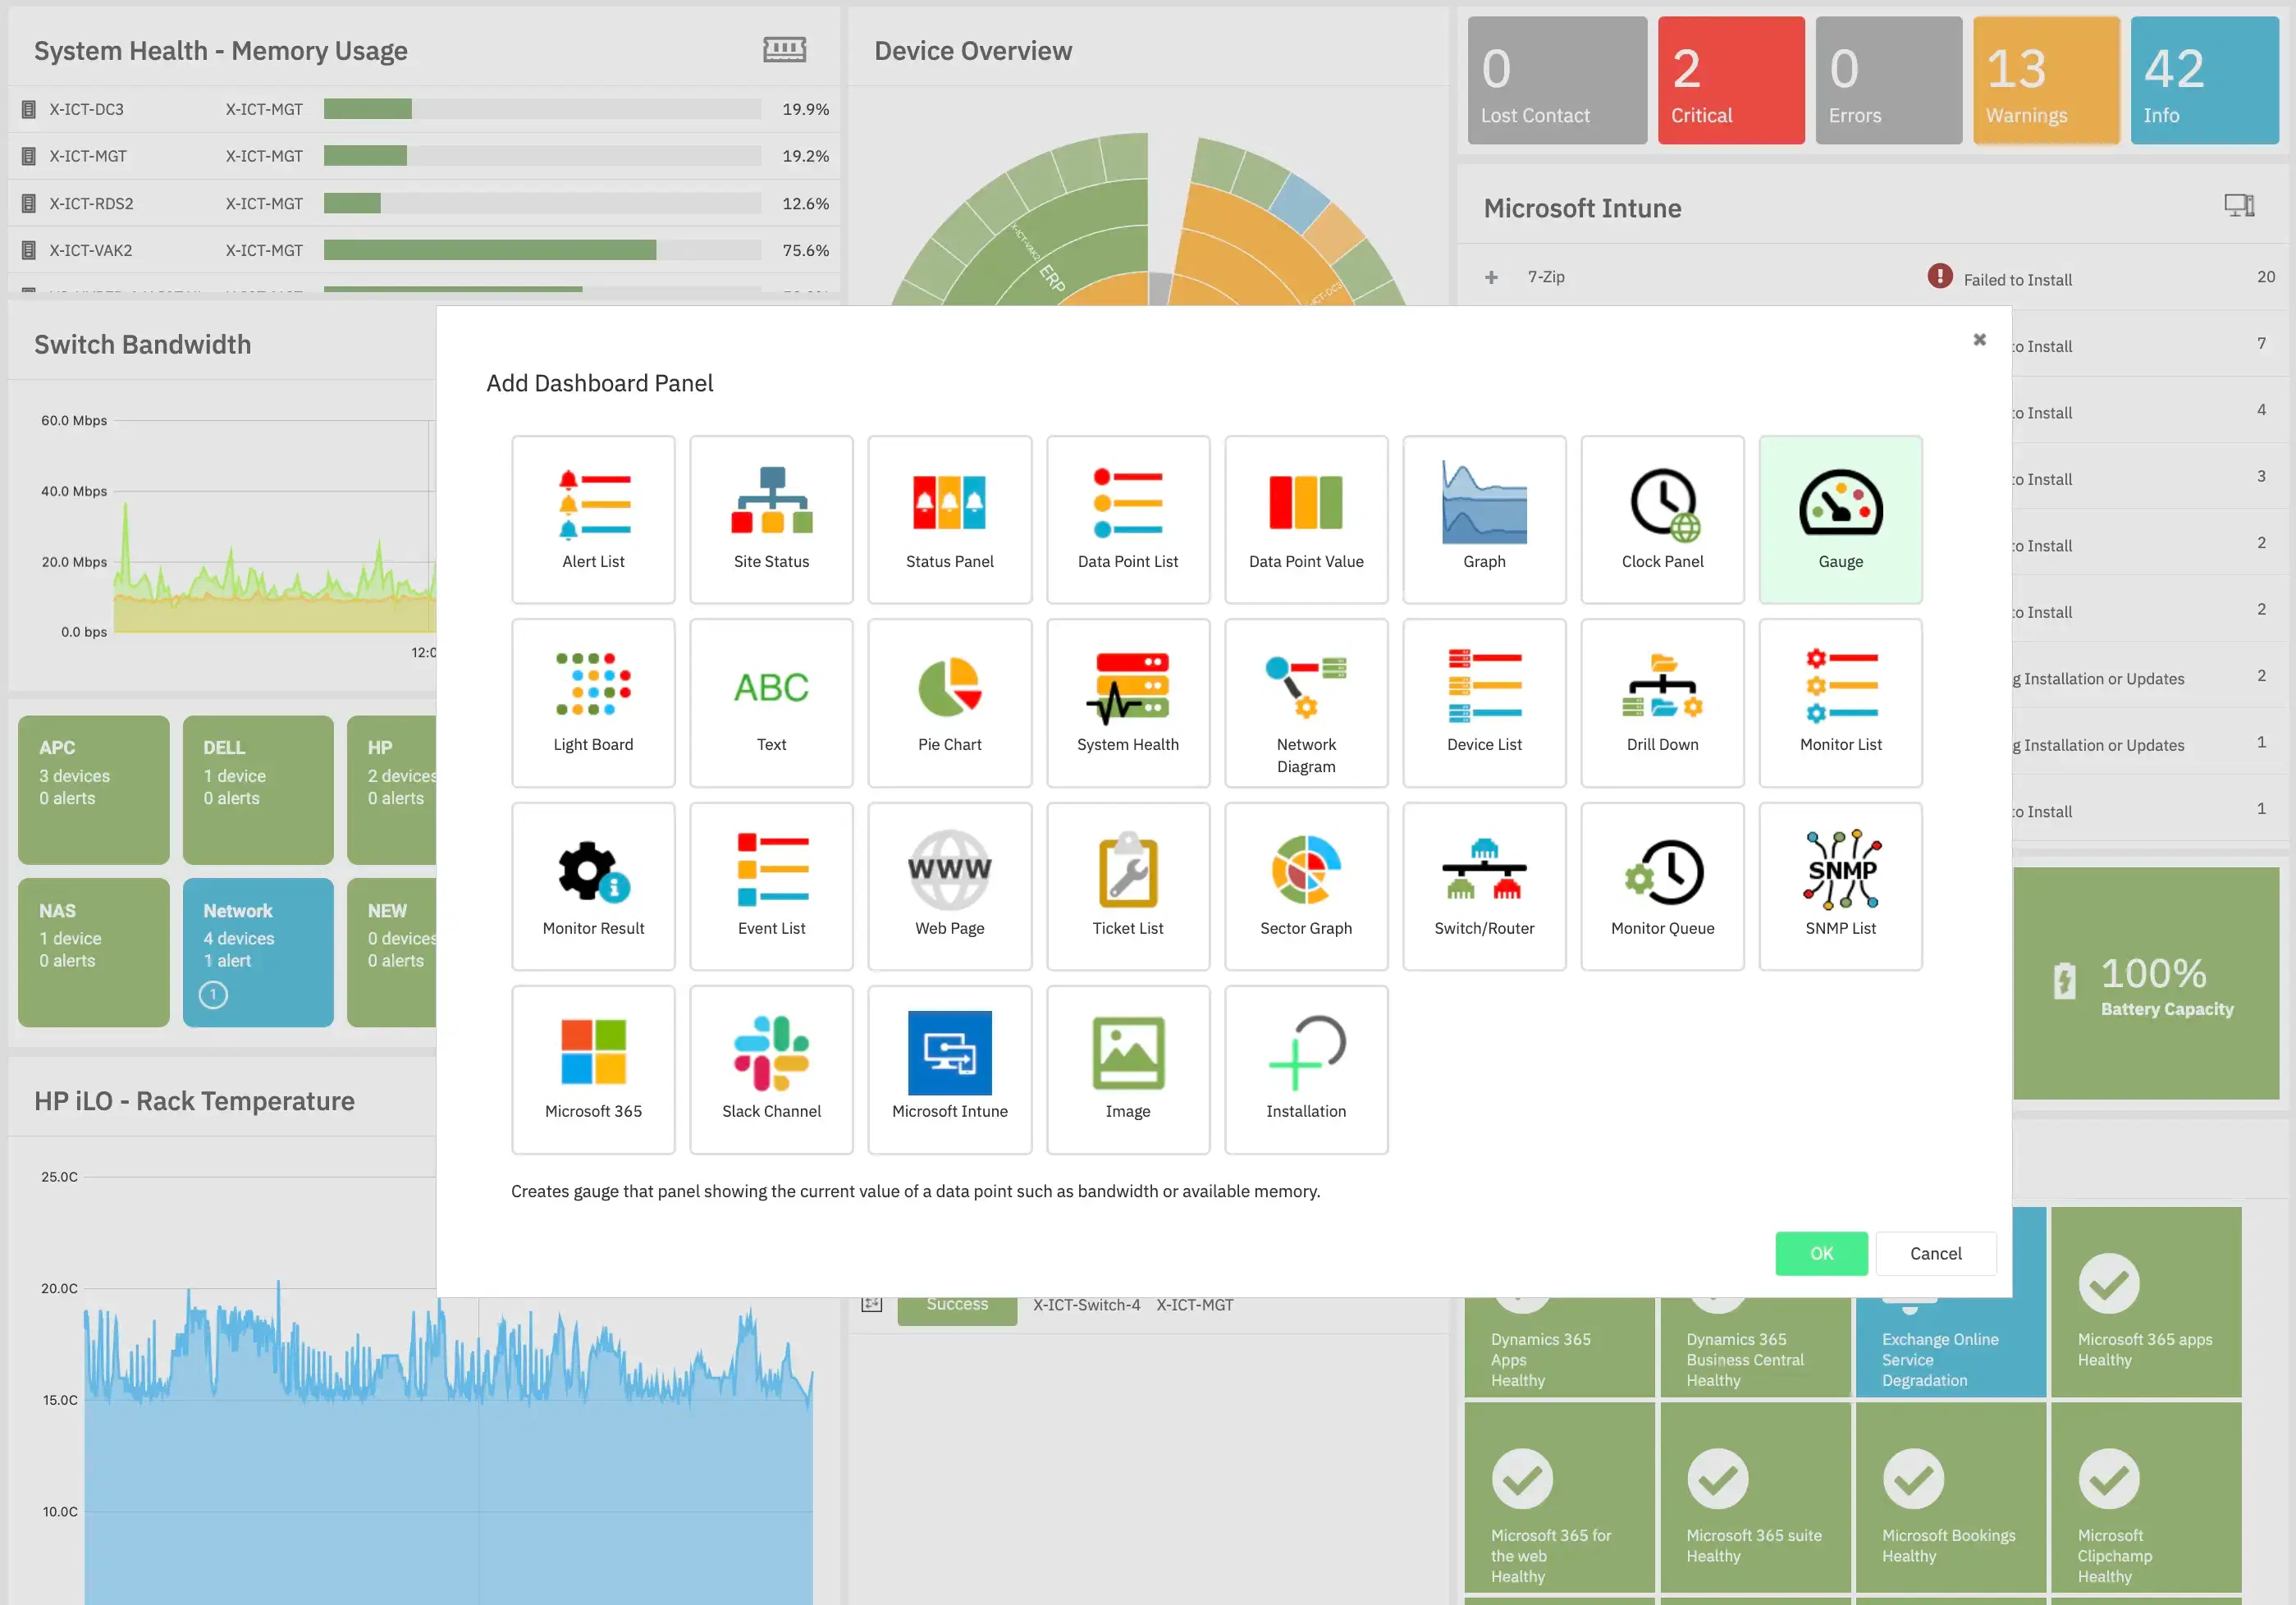Click the memory icon in System Health header
This screenshot has height=1605, width=2296.
coord(786,49)
